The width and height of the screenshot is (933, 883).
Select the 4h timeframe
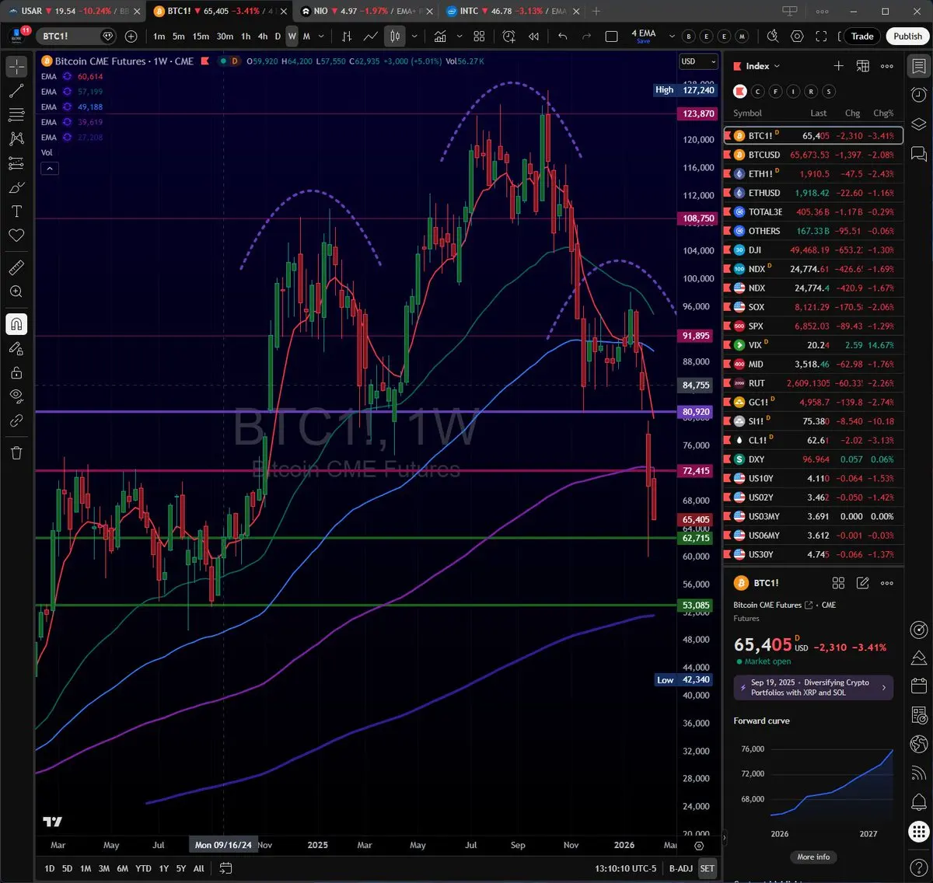[x=263, y=37]
